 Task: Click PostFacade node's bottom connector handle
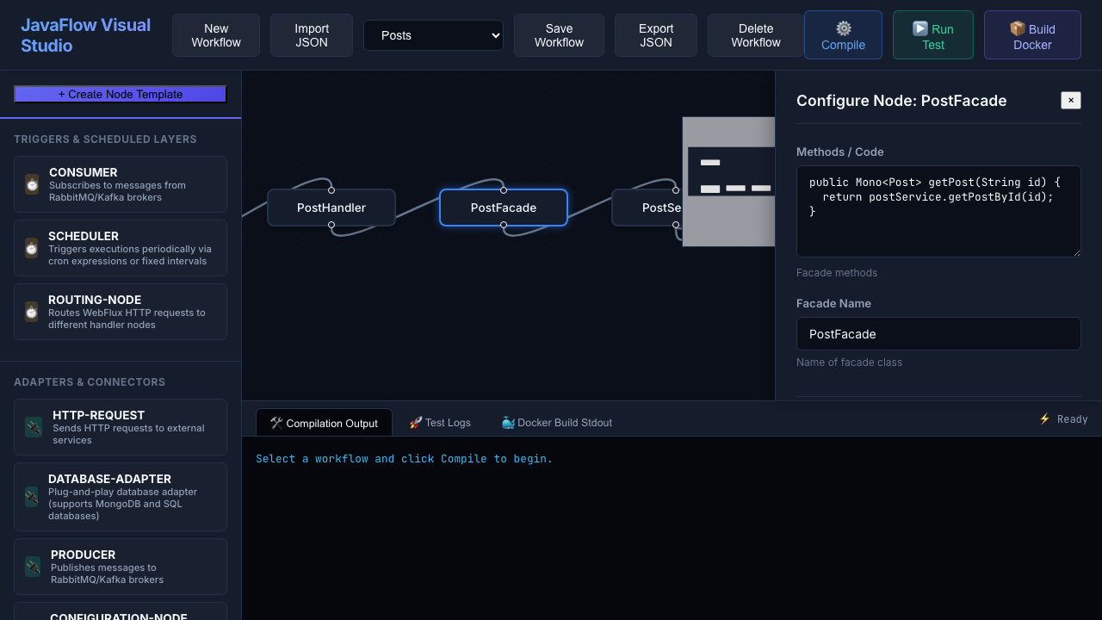504,225
